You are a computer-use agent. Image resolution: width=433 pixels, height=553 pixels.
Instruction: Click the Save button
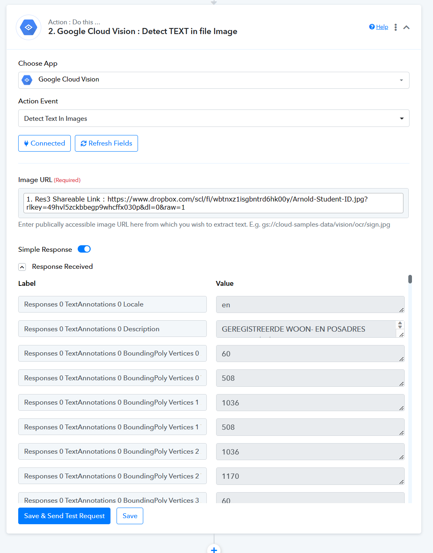[130, 516]
